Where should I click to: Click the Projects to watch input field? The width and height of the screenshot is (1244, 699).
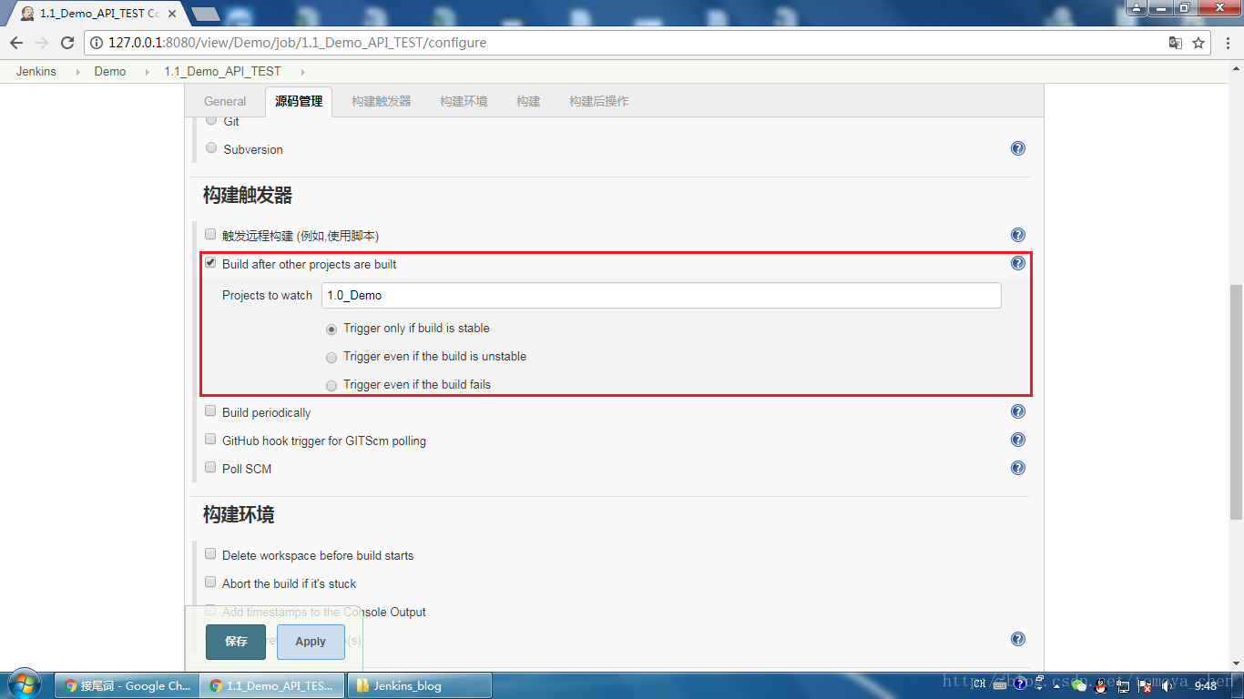click(661, 295)
